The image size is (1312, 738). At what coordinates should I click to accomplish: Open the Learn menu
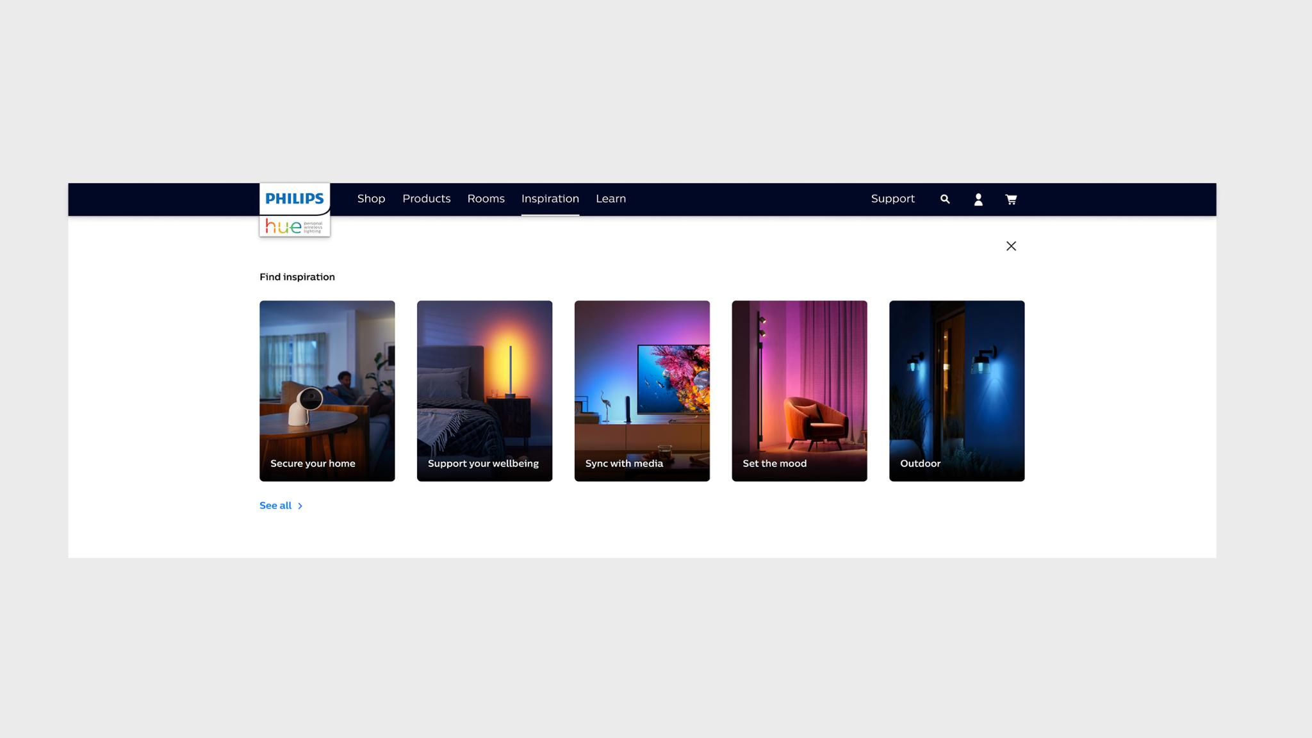611,199
